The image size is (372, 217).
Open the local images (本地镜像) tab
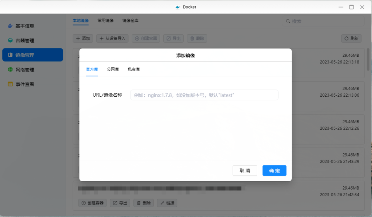81,21
